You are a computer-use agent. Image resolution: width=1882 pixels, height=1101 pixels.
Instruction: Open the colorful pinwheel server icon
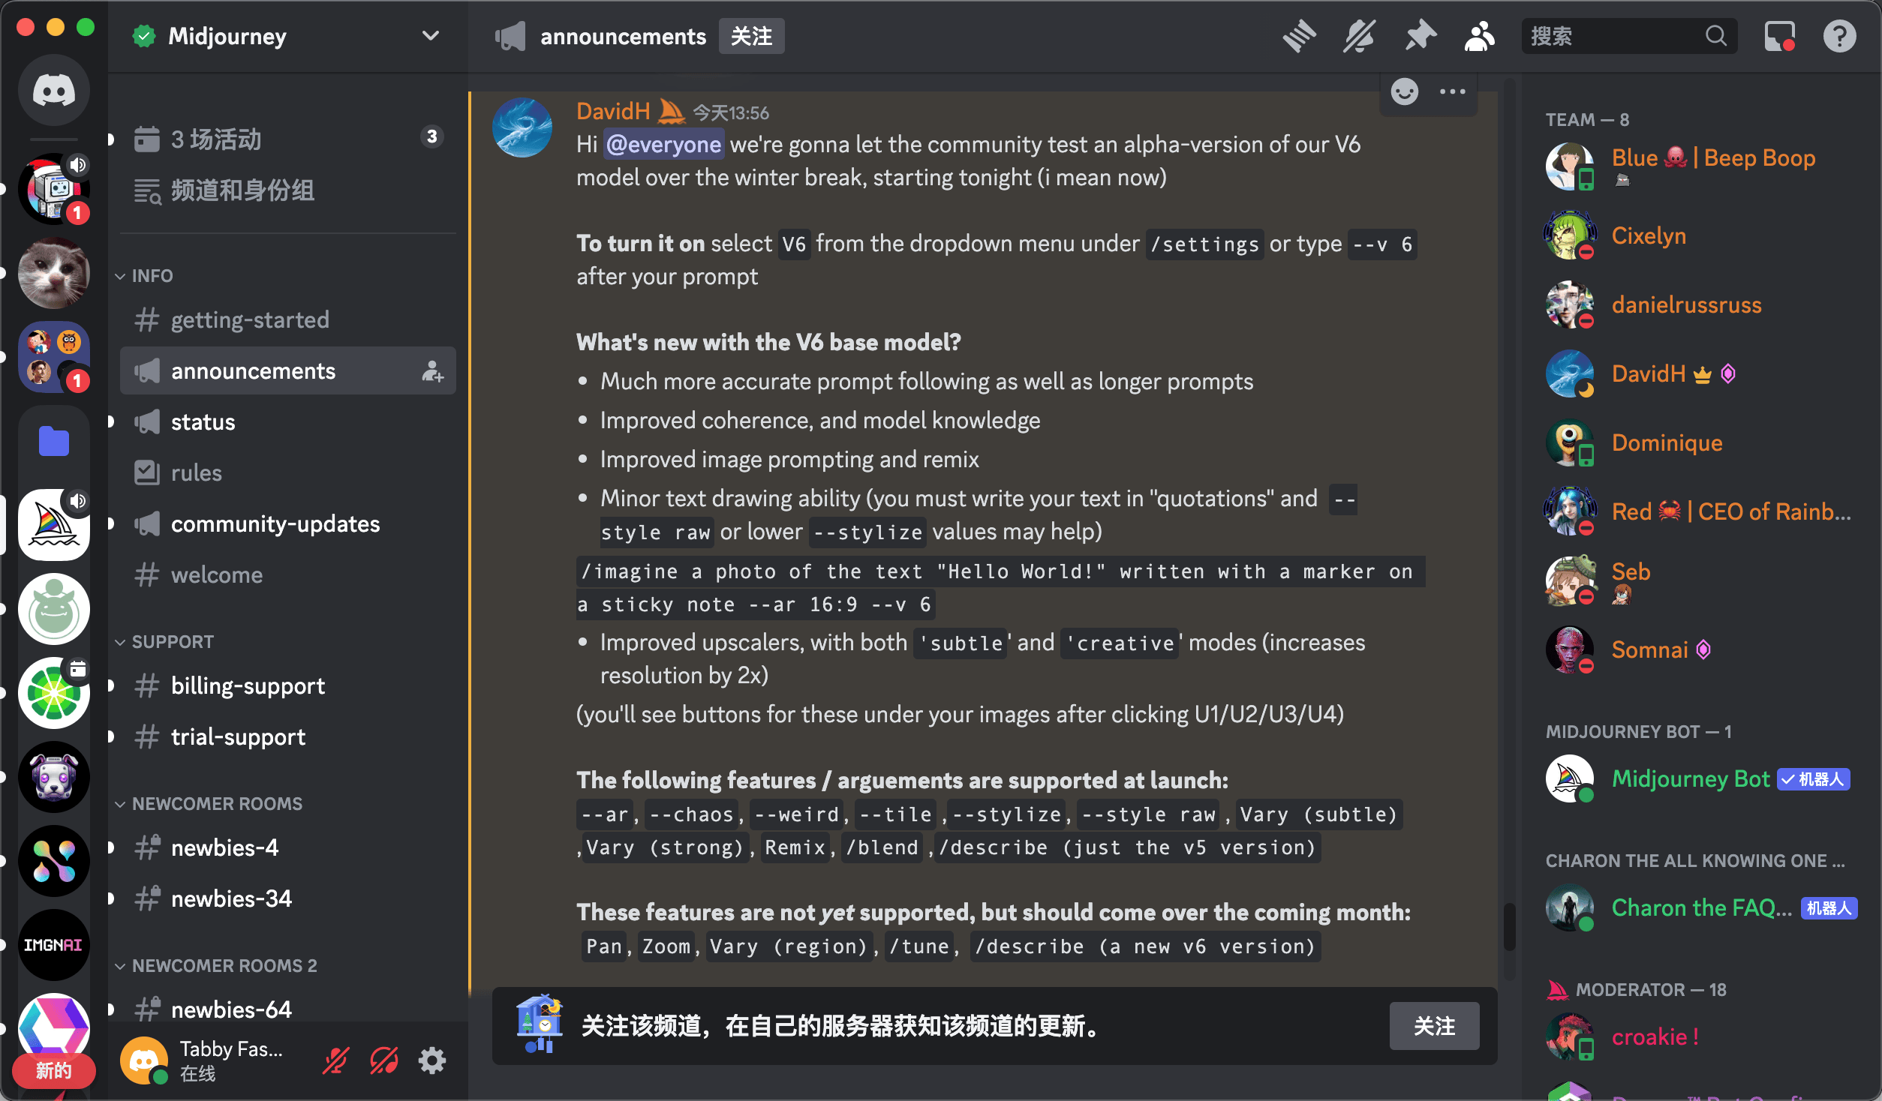[53, 861]
